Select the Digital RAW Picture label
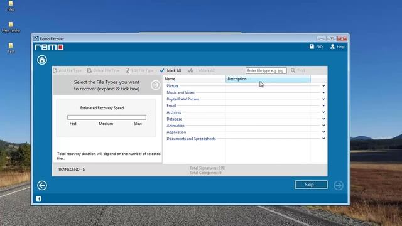Screen dimensions: 402x226 coord(183,99)
